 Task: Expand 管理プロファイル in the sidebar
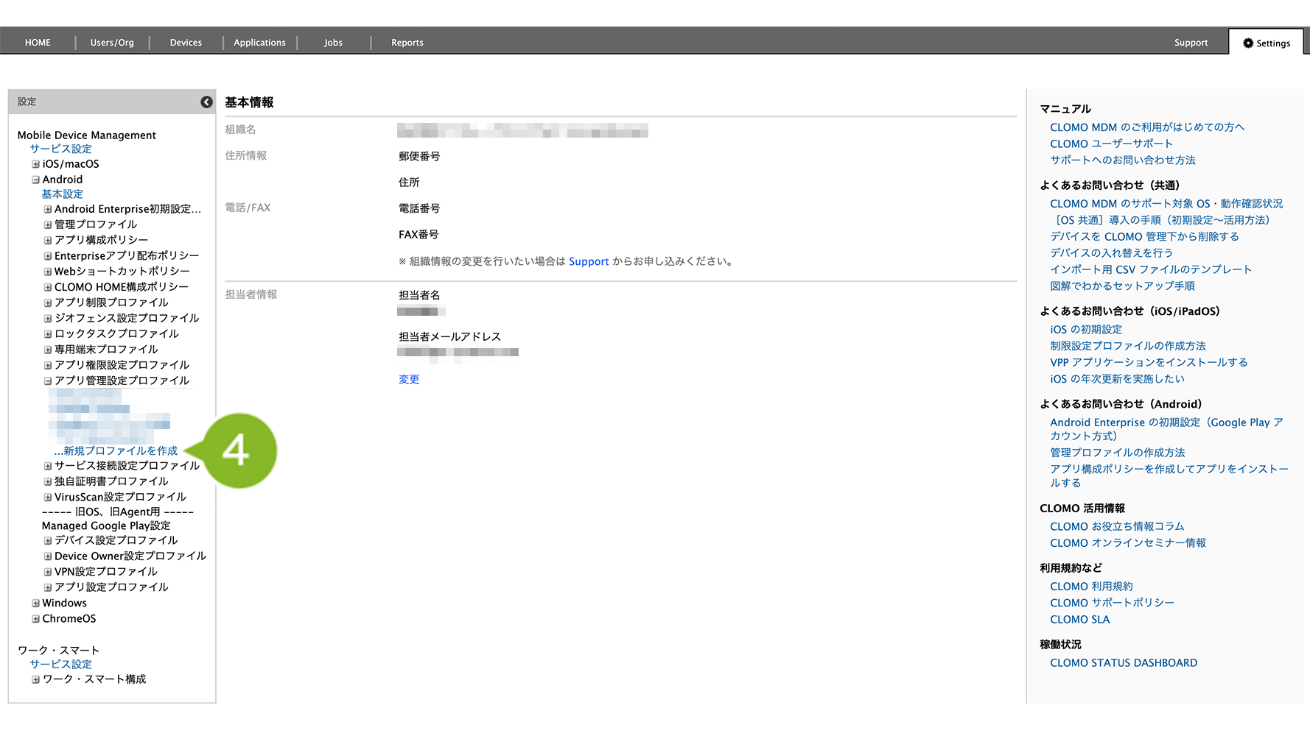pyautogui.click(x=48, y=225)
